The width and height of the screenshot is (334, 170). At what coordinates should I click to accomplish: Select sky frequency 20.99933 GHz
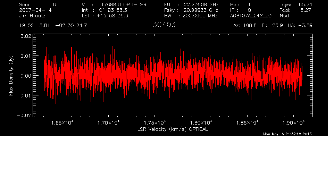coord(201,10)
